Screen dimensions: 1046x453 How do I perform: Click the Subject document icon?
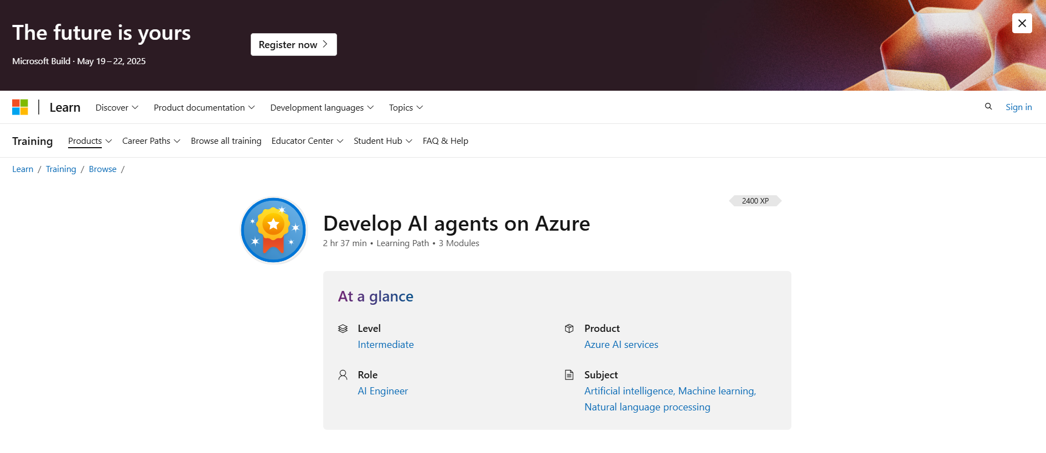[569, 375]
